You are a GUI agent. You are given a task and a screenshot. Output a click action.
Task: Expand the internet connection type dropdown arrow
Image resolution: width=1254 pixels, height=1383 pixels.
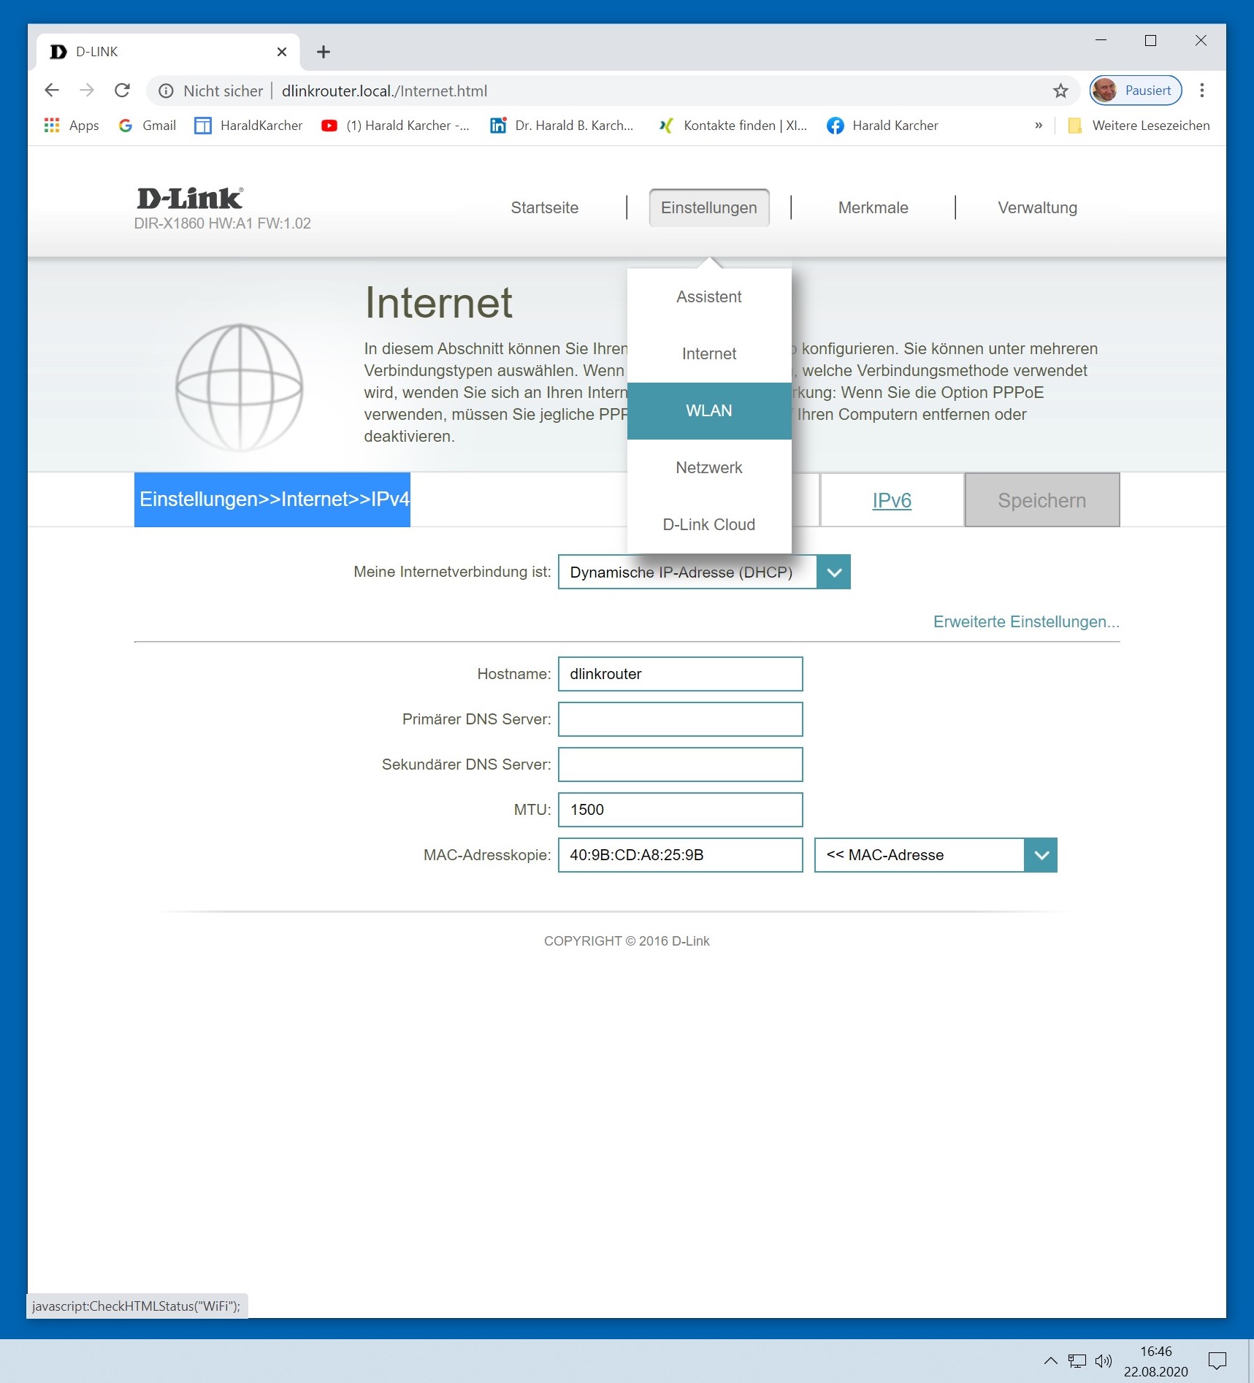834,572
